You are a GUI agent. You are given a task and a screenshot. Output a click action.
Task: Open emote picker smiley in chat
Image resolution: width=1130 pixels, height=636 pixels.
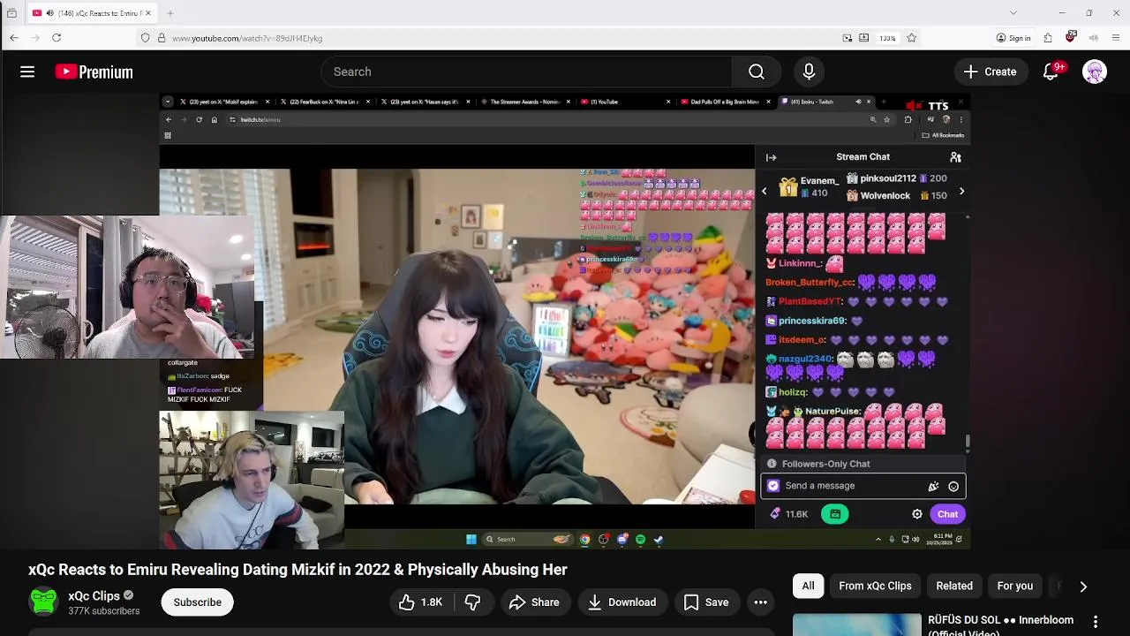[953, 486]
